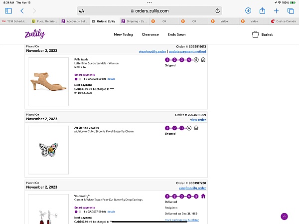Image resolution: width=299 pixels, height=224 pixels.
Task: Open the New Today menu
Action: coord(123,34)
